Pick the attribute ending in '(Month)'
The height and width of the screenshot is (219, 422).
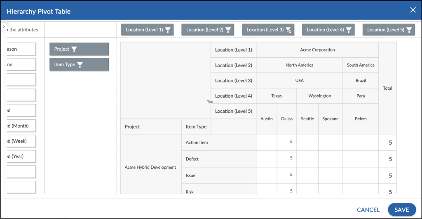(x=21, y=126)
